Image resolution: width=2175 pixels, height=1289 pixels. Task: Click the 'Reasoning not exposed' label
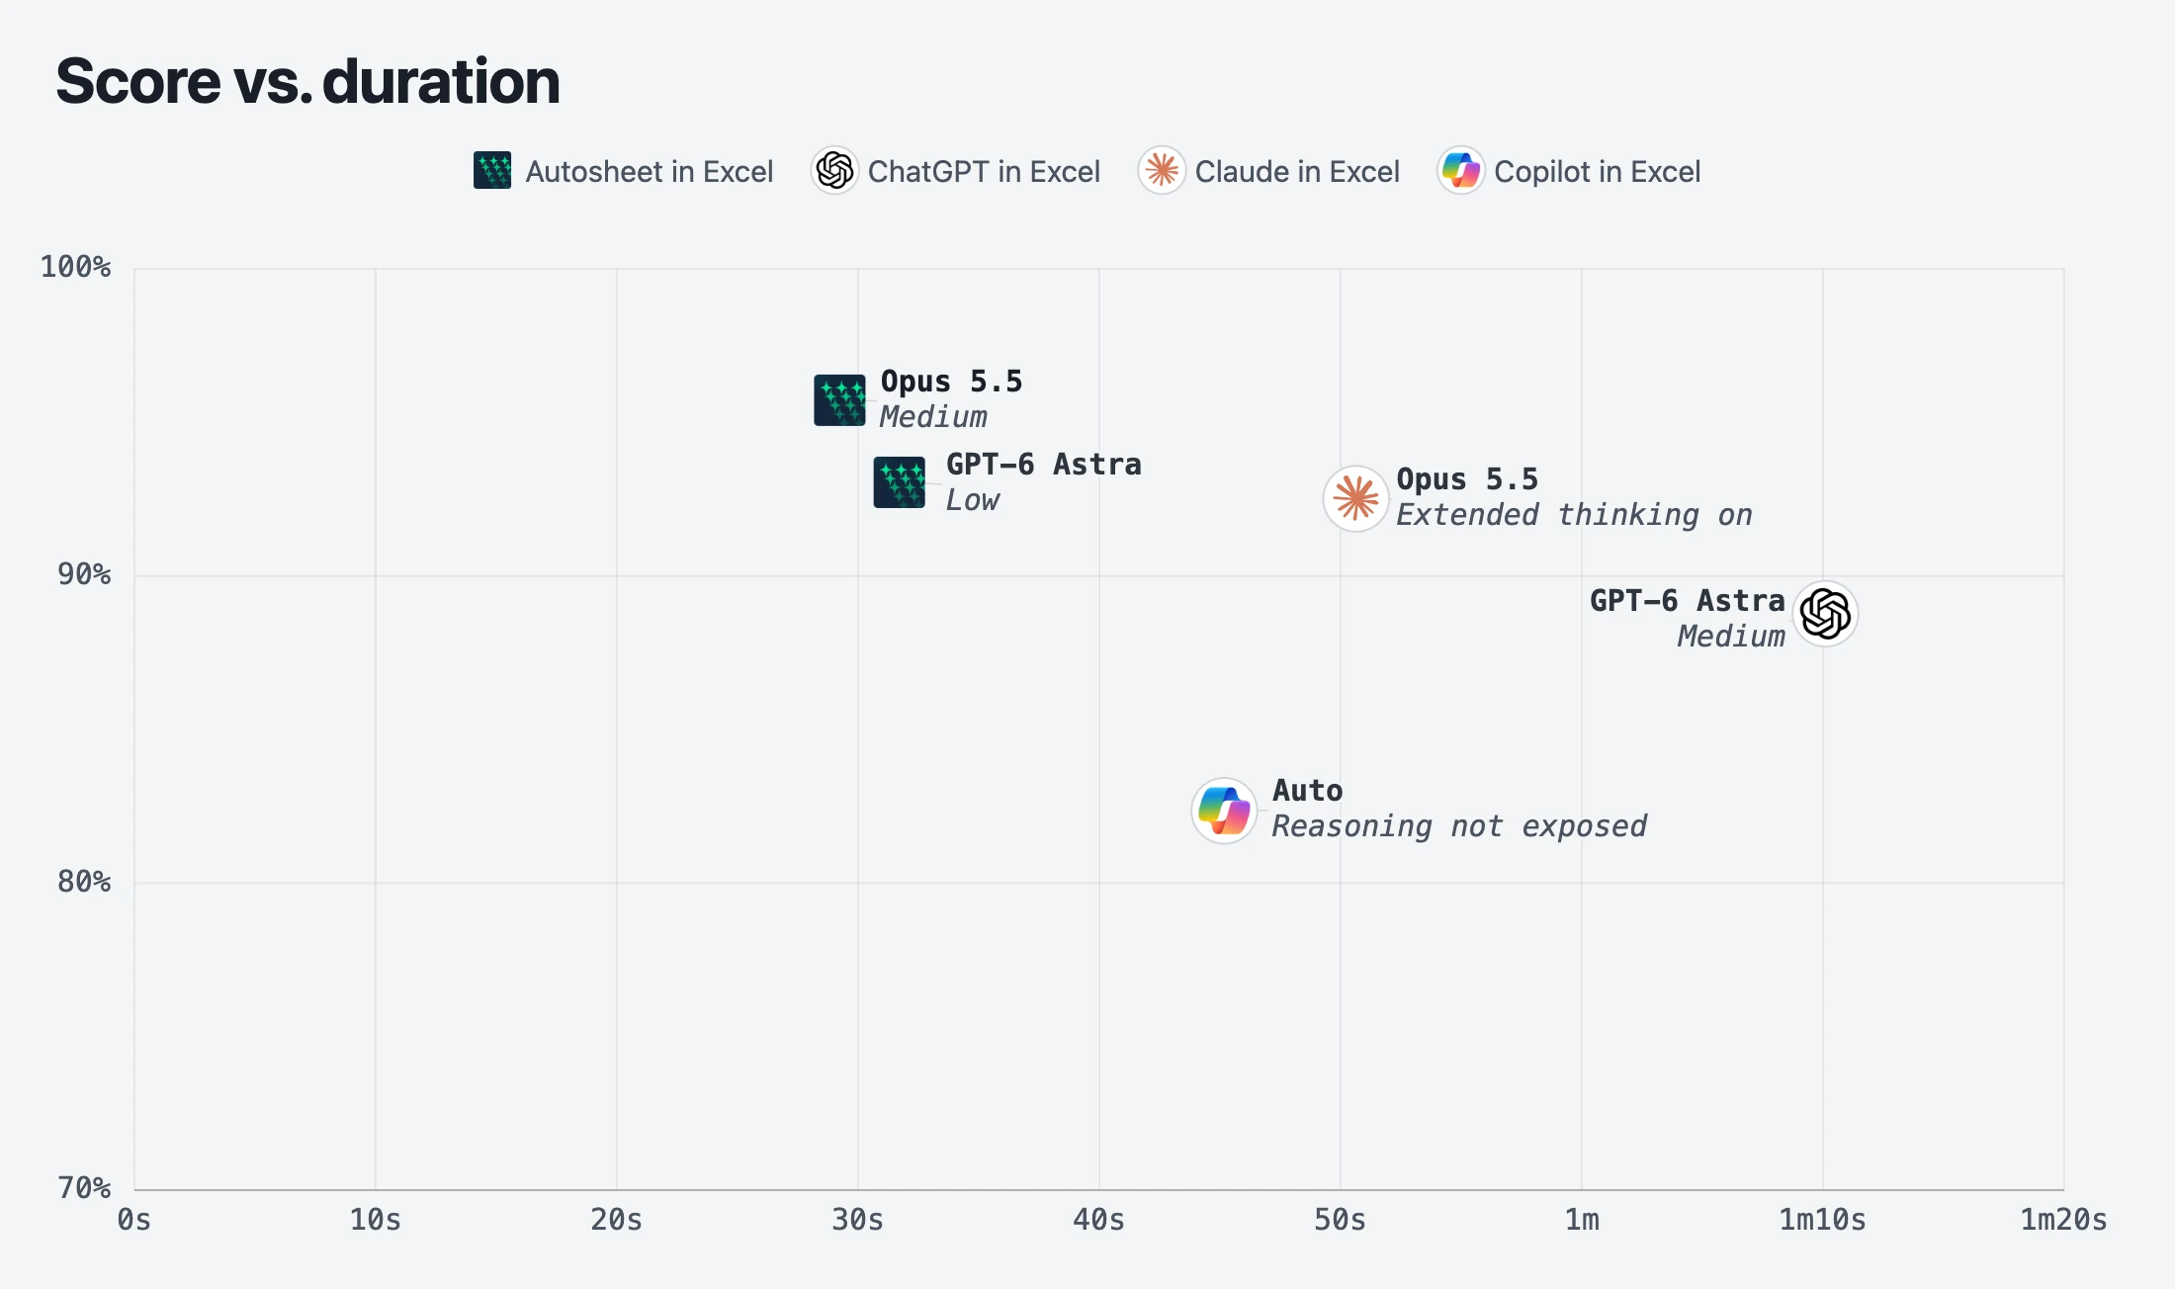pos(1459,826)
